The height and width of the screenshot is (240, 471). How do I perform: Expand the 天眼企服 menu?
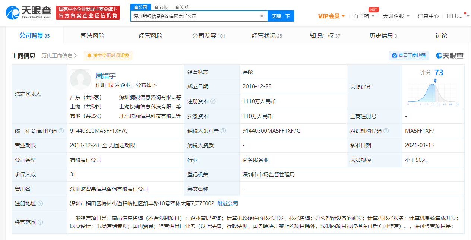pyautogui.click(x=396, y=16)
